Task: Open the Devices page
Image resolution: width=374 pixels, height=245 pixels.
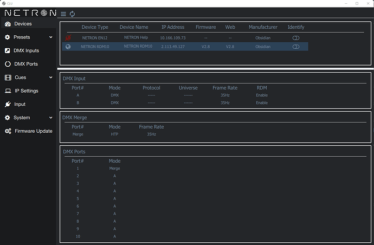Action: coord(23,24)
